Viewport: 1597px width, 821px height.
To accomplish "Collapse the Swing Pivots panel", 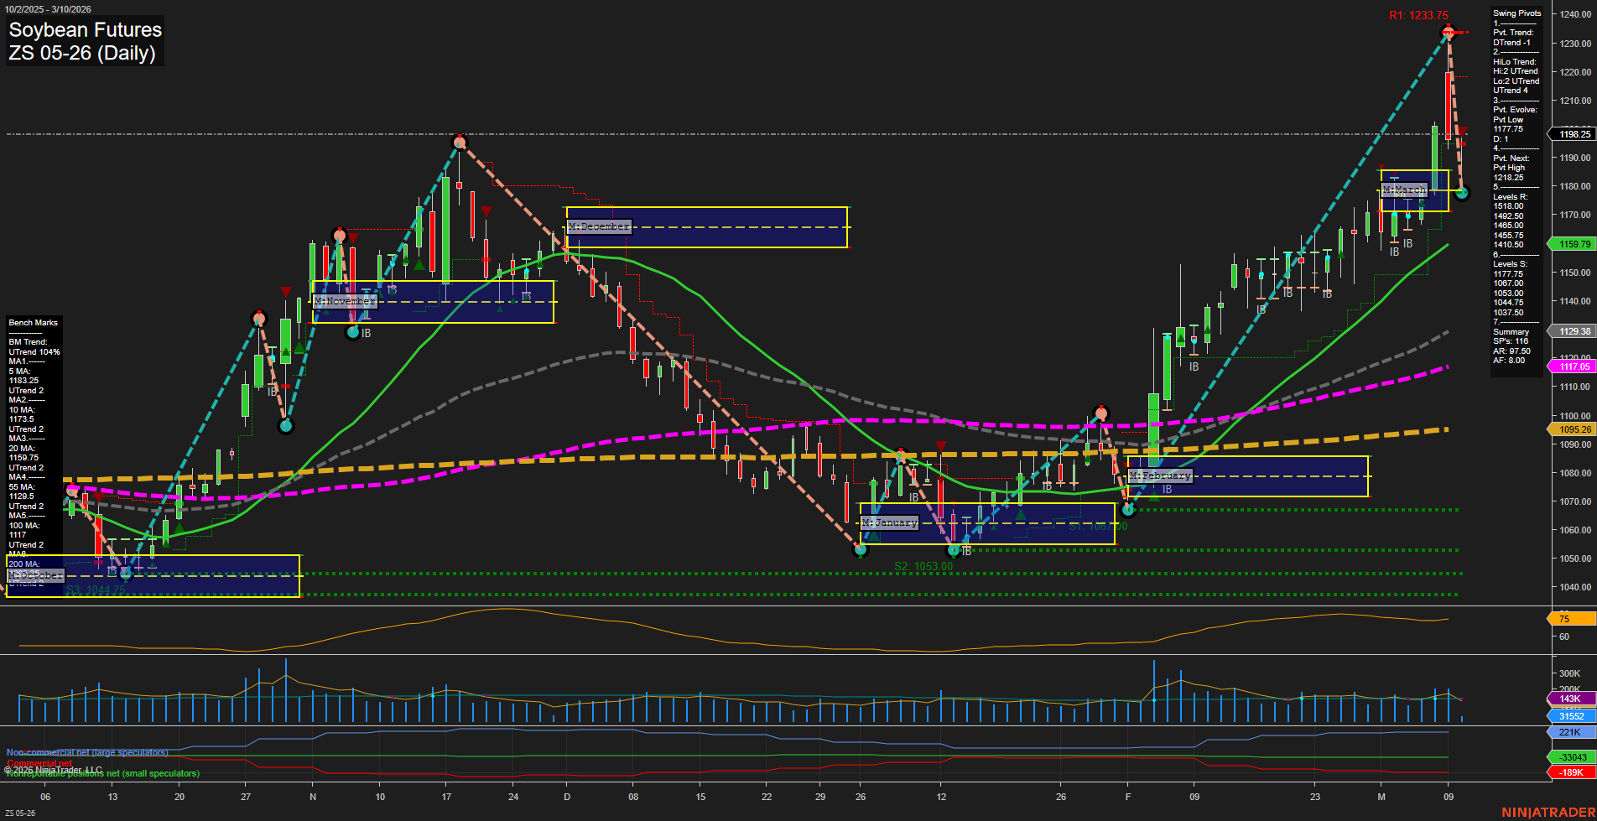I will pyautogui.click(x=1516, y=13).
